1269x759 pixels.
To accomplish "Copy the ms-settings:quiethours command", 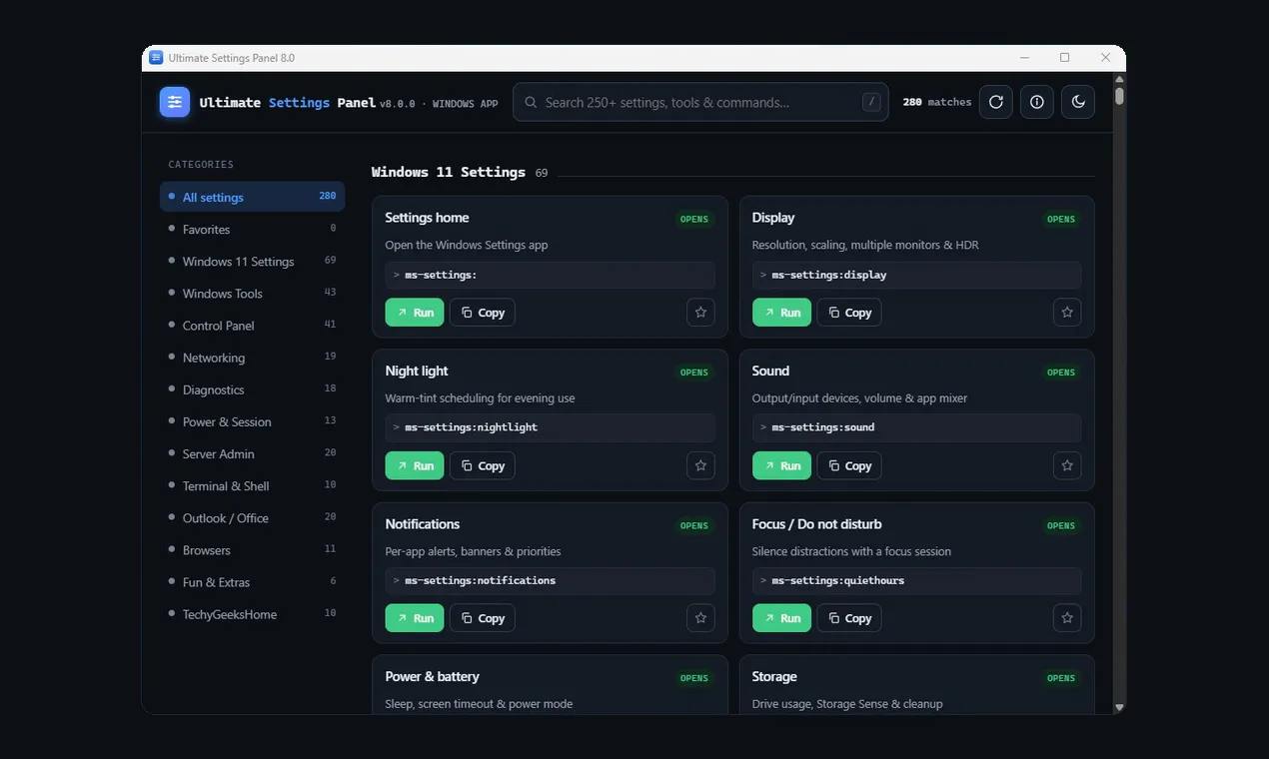I will (849, 618).
